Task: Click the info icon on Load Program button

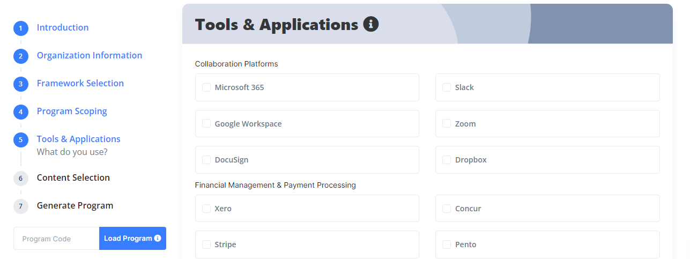Action: [158, 238]
